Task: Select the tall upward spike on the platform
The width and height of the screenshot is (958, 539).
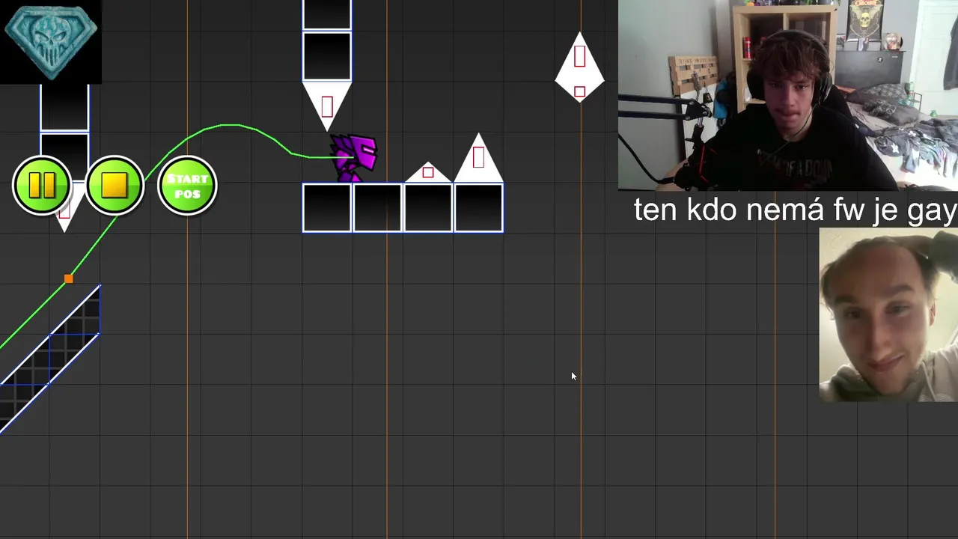Action: 478,158
